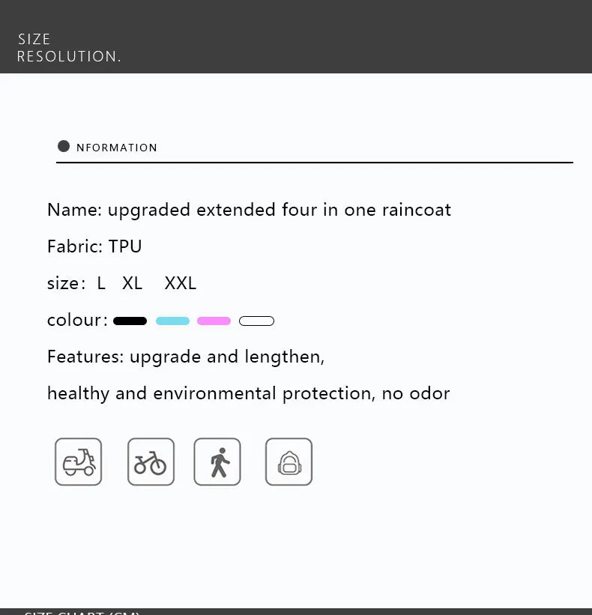Click the backpack usage icon

coord(289,461)
